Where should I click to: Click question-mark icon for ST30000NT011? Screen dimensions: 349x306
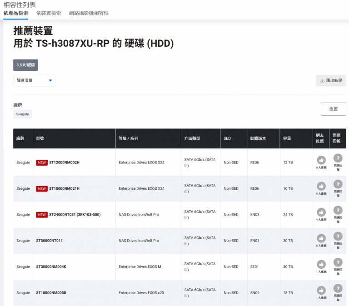tap(338, 236)
